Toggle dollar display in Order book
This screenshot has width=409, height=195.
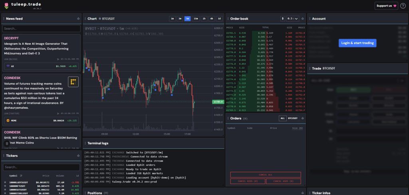point(283,19)
